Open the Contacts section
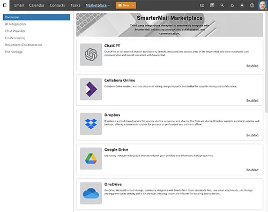This screenshot has height=212, width=268. click(57, 5)
